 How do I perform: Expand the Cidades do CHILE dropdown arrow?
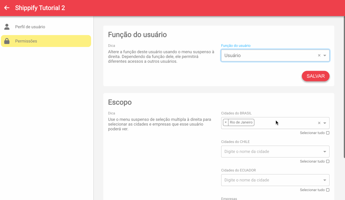point(325,152)
